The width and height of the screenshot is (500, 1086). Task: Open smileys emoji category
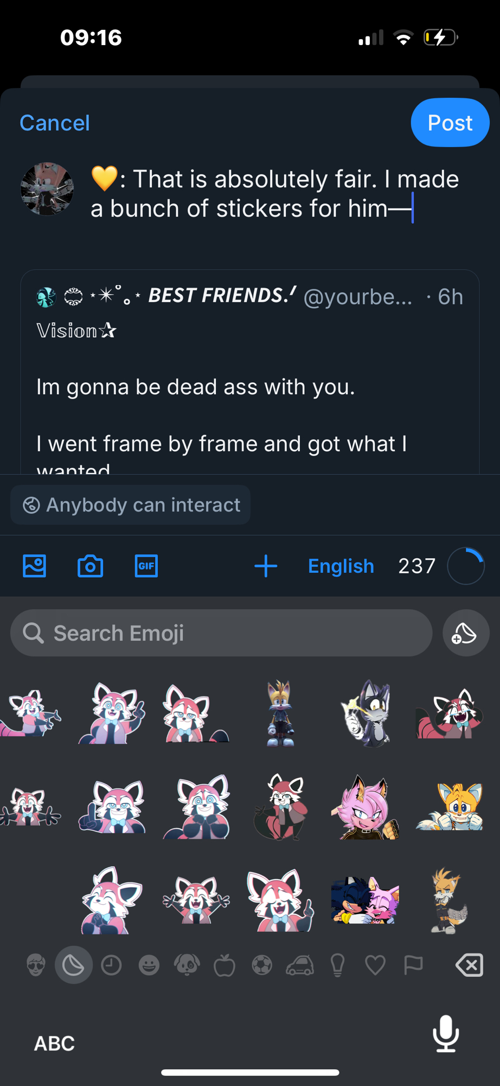(x=149, y=965)
